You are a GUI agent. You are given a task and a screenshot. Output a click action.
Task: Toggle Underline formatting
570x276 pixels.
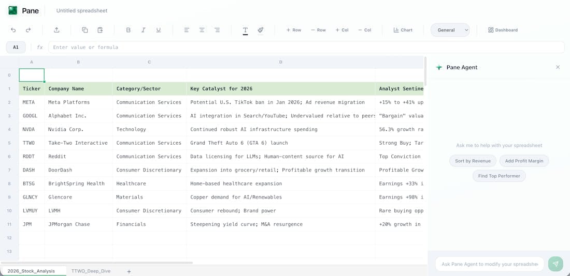pyautogui.click(x=159, y=30)
